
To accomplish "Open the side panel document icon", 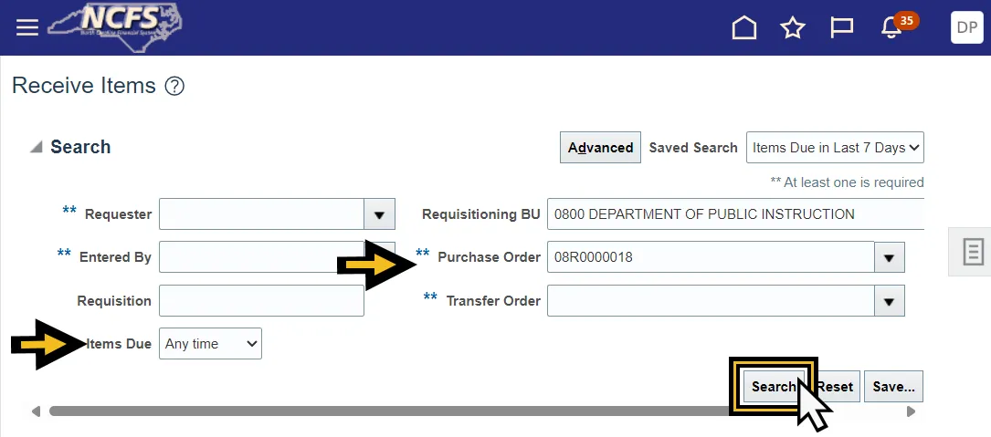I will 974,251.
